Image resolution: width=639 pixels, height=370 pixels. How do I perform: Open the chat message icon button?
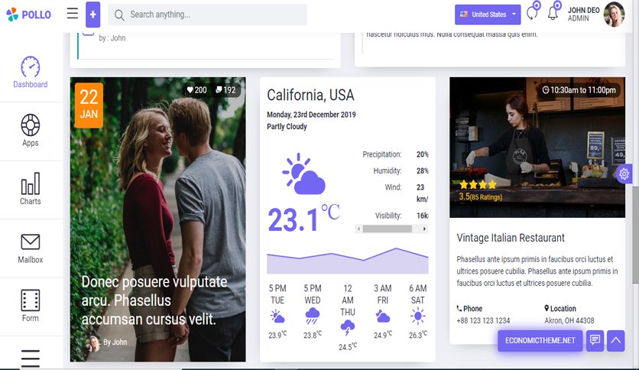(x=595, y=340)
